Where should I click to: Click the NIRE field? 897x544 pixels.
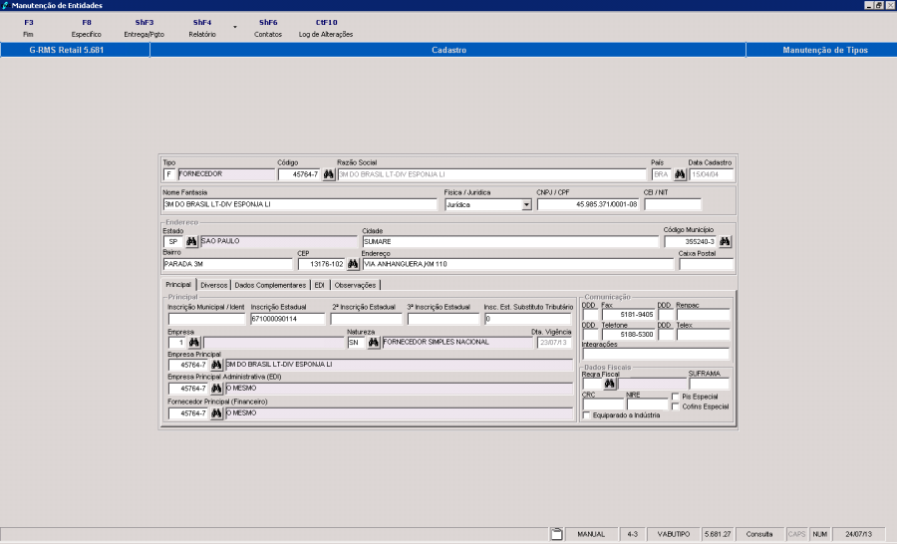pos(647,404)
